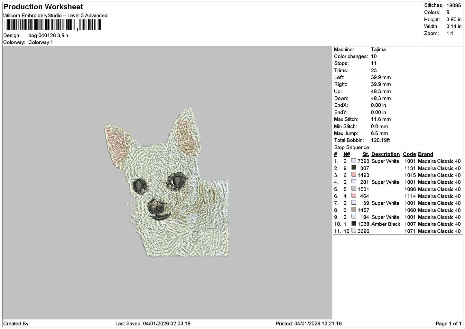Click the dark swatch in stop row 2
465x329 pixels.
coord(354,168)
